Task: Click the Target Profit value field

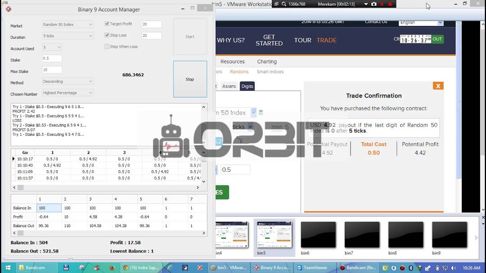Action: pos(151,24)
